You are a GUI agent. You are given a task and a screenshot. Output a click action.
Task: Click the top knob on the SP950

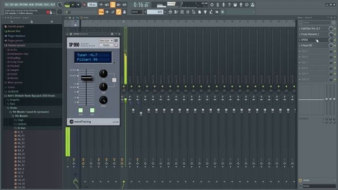104,74
